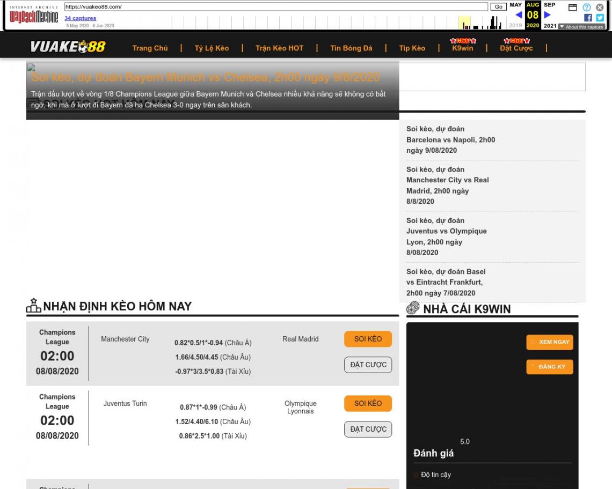This screenshot has width=612, height=489.
Task: Expand the About this capture dropdown
Action: [581, 27]
